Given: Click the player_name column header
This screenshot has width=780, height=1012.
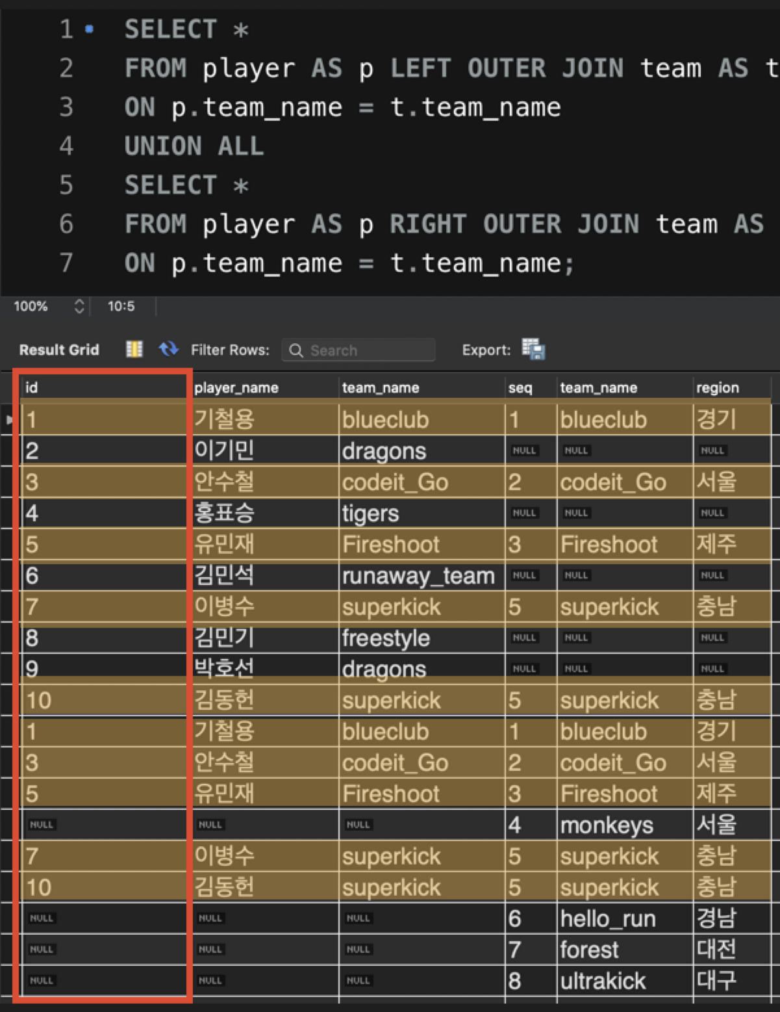Looking at the screenshot, I should point(265,387).
